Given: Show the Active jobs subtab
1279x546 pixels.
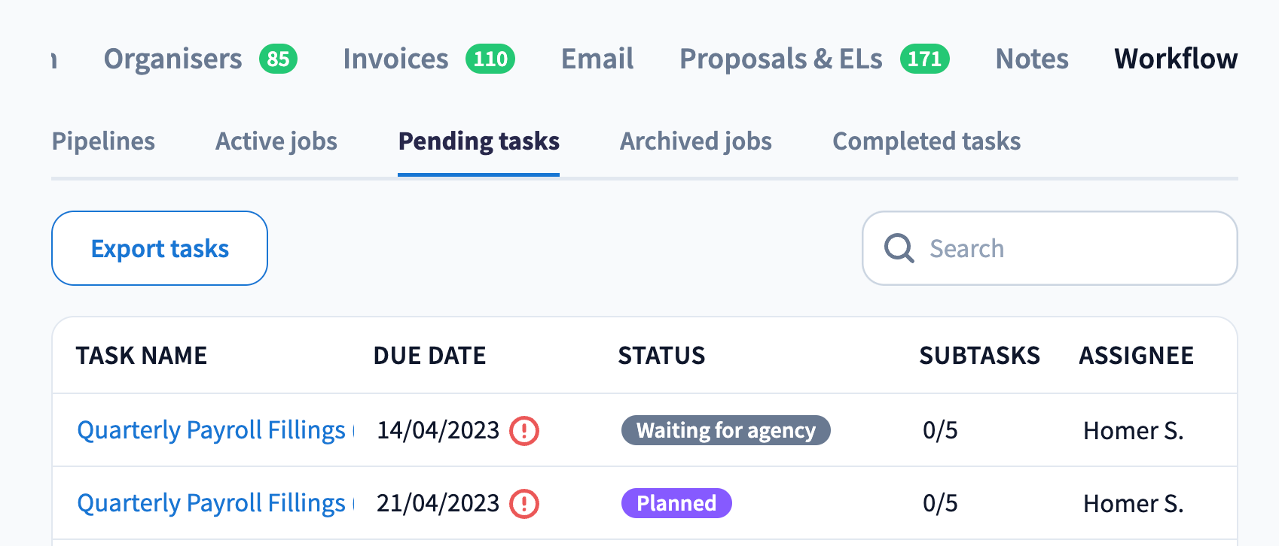Looking at the screenshot, I should click(276, 141).
